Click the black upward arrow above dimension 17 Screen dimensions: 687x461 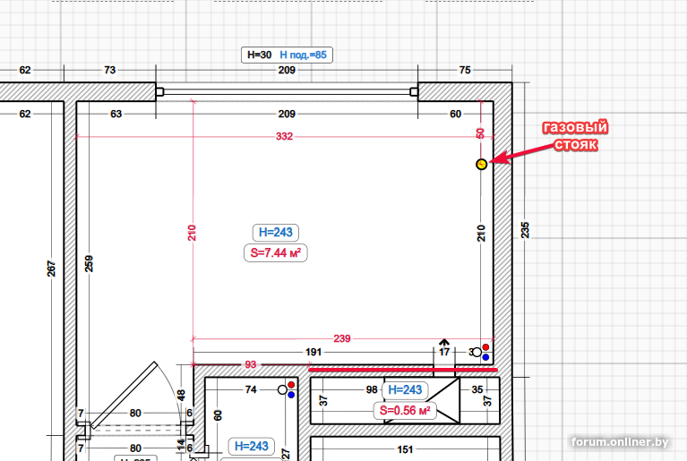coord(444,342)
